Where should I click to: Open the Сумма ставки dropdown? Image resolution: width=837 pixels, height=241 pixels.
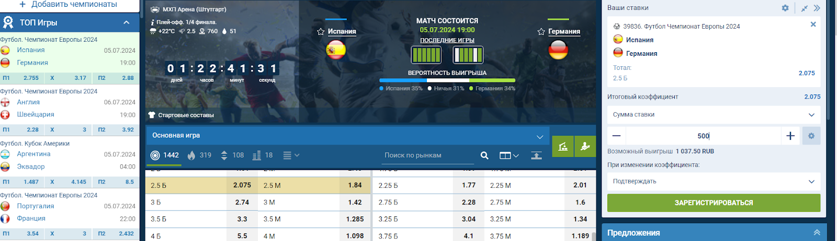(x=714, y=115)
